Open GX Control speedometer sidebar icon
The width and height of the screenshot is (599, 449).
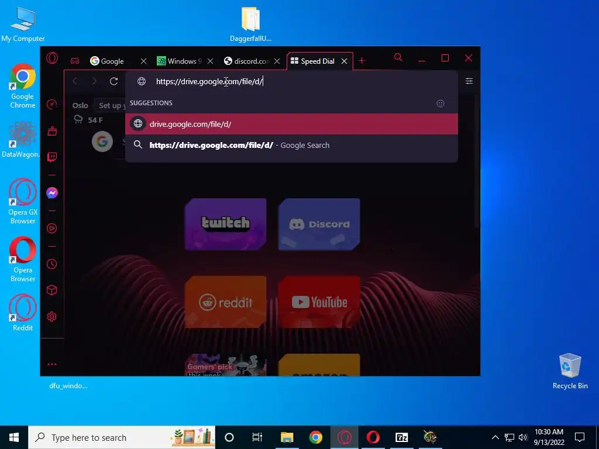52,104
